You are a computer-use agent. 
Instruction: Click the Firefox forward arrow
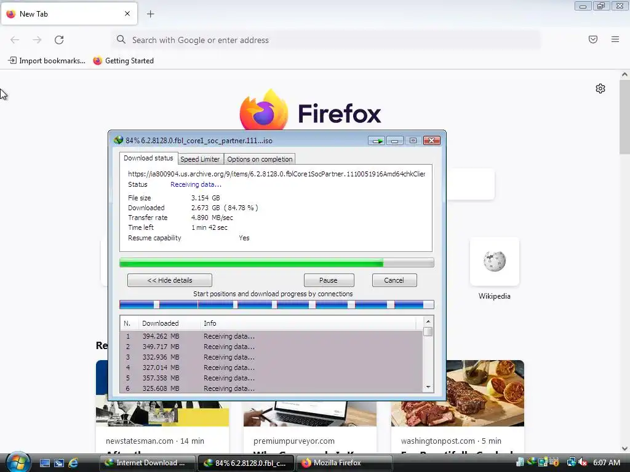tap(37, 40)
